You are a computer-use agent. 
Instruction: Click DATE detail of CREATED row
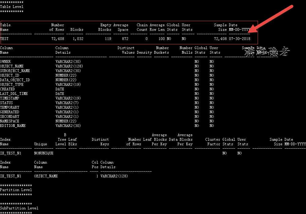[60, 89]
